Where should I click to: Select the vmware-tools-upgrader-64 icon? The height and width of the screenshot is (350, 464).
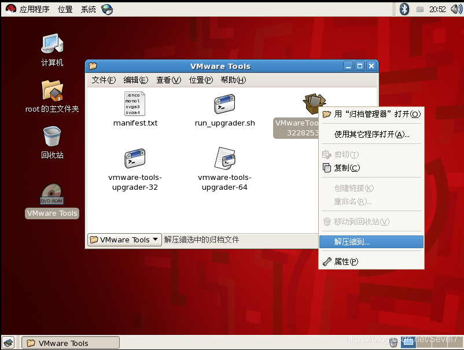pyautogui.click(x=224, y=159)
